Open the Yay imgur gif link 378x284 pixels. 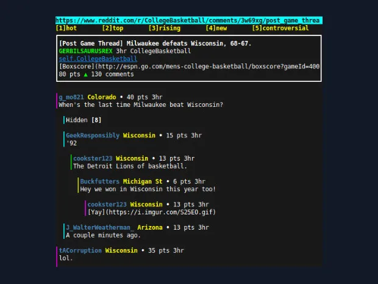click(x=152, y=213)
